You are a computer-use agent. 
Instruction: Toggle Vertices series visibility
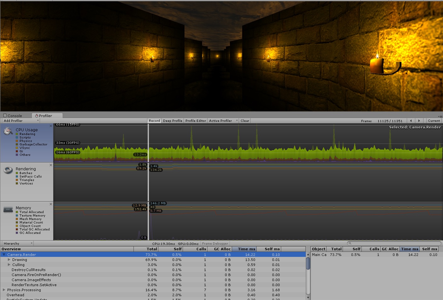coord(17,184)
